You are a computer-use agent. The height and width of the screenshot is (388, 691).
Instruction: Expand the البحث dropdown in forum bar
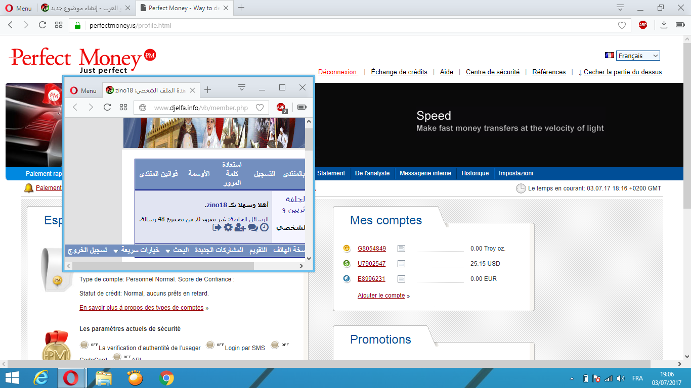[177, 250]
